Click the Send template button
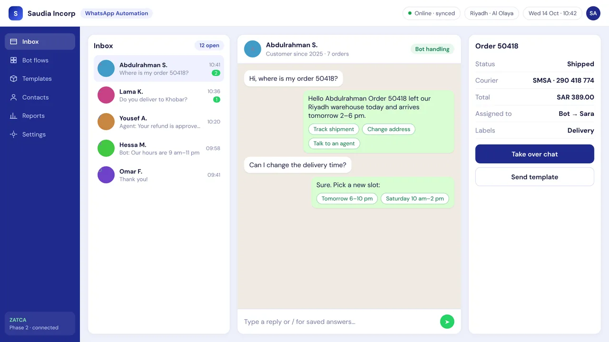 pyautogui.click(x=535, y=177)
